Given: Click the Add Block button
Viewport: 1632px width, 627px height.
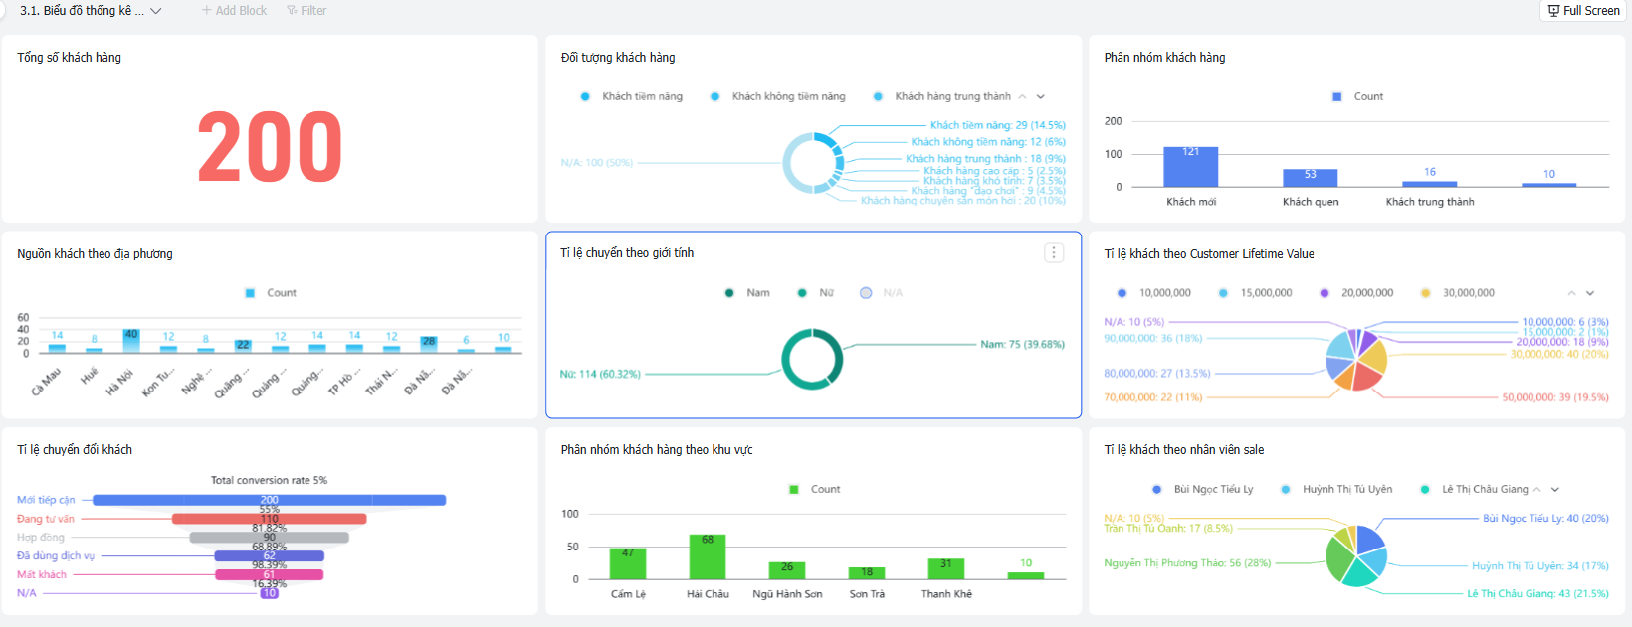Looking at the screenshot, I should 234,11.
